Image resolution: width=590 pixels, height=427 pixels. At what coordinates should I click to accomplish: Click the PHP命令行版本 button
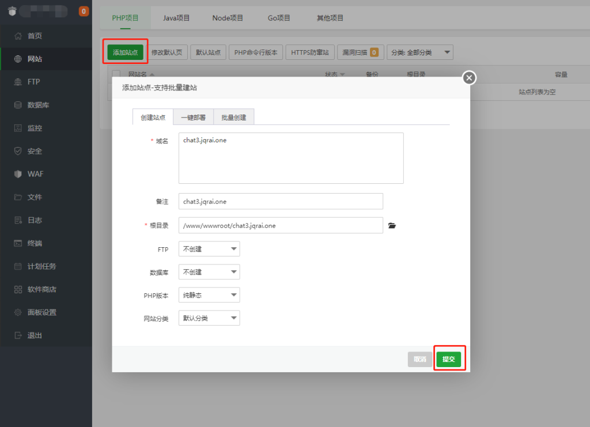[x=255, y=52]
